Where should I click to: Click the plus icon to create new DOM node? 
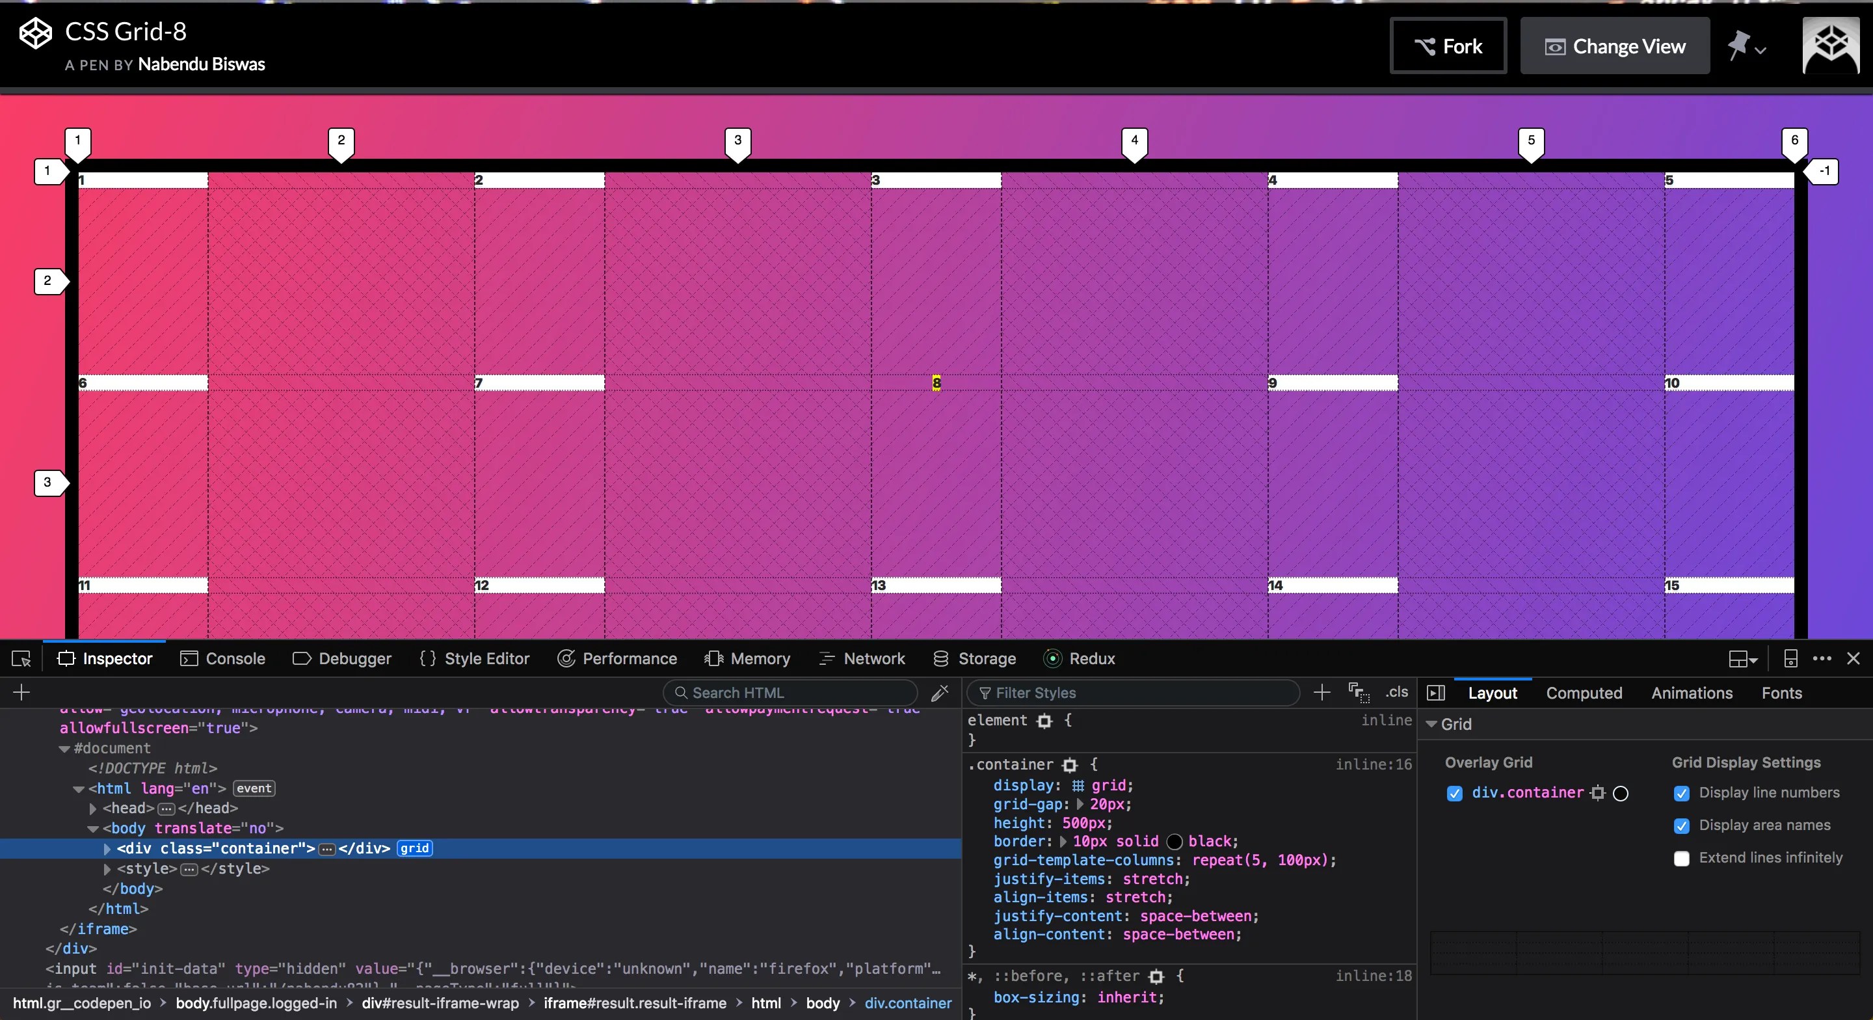[x=20, y=693]
